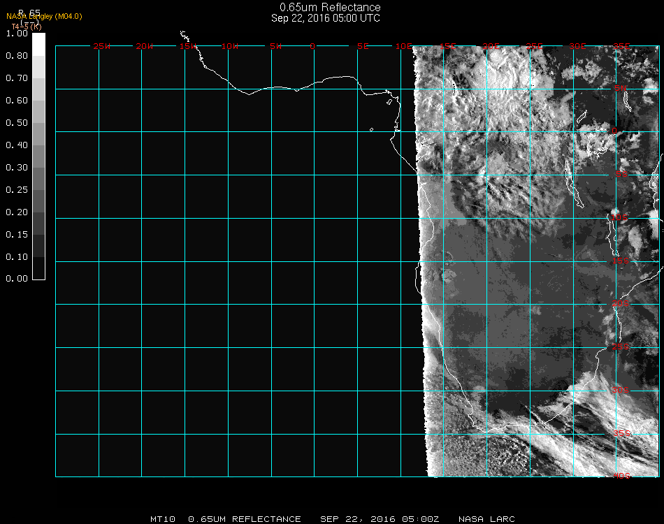Click the 0.00 colorbar value label
This screenshot has height=524, width=664.
(16, 279)
